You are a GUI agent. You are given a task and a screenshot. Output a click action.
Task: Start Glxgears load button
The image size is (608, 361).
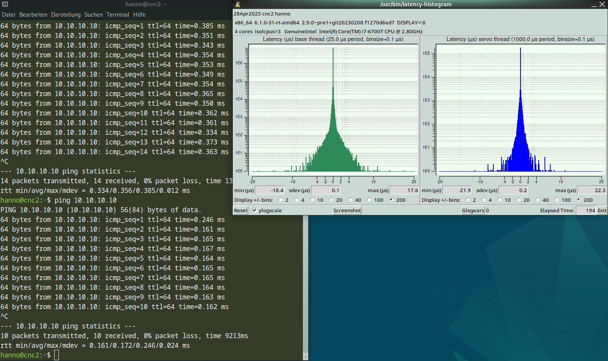(x=473, y=210)
